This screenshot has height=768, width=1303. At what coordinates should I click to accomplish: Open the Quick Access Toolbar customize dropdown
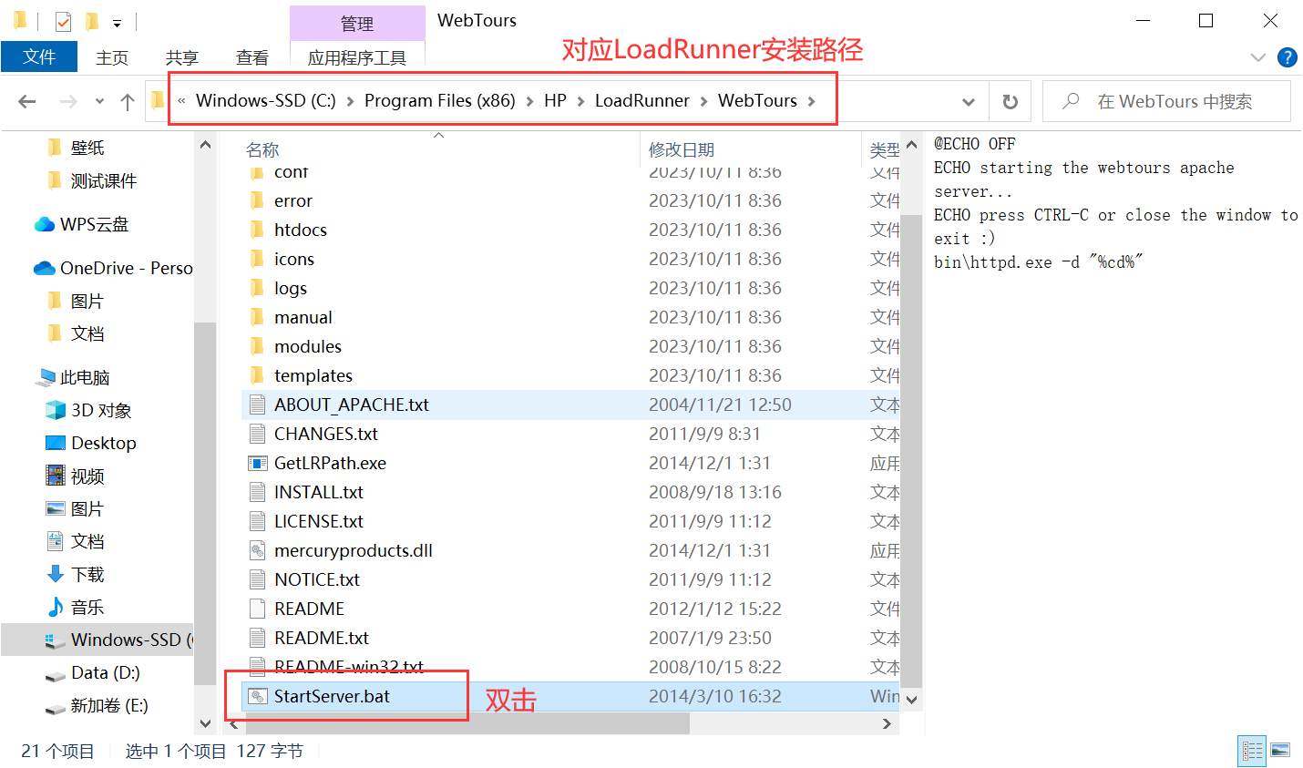tap(117, 22)
